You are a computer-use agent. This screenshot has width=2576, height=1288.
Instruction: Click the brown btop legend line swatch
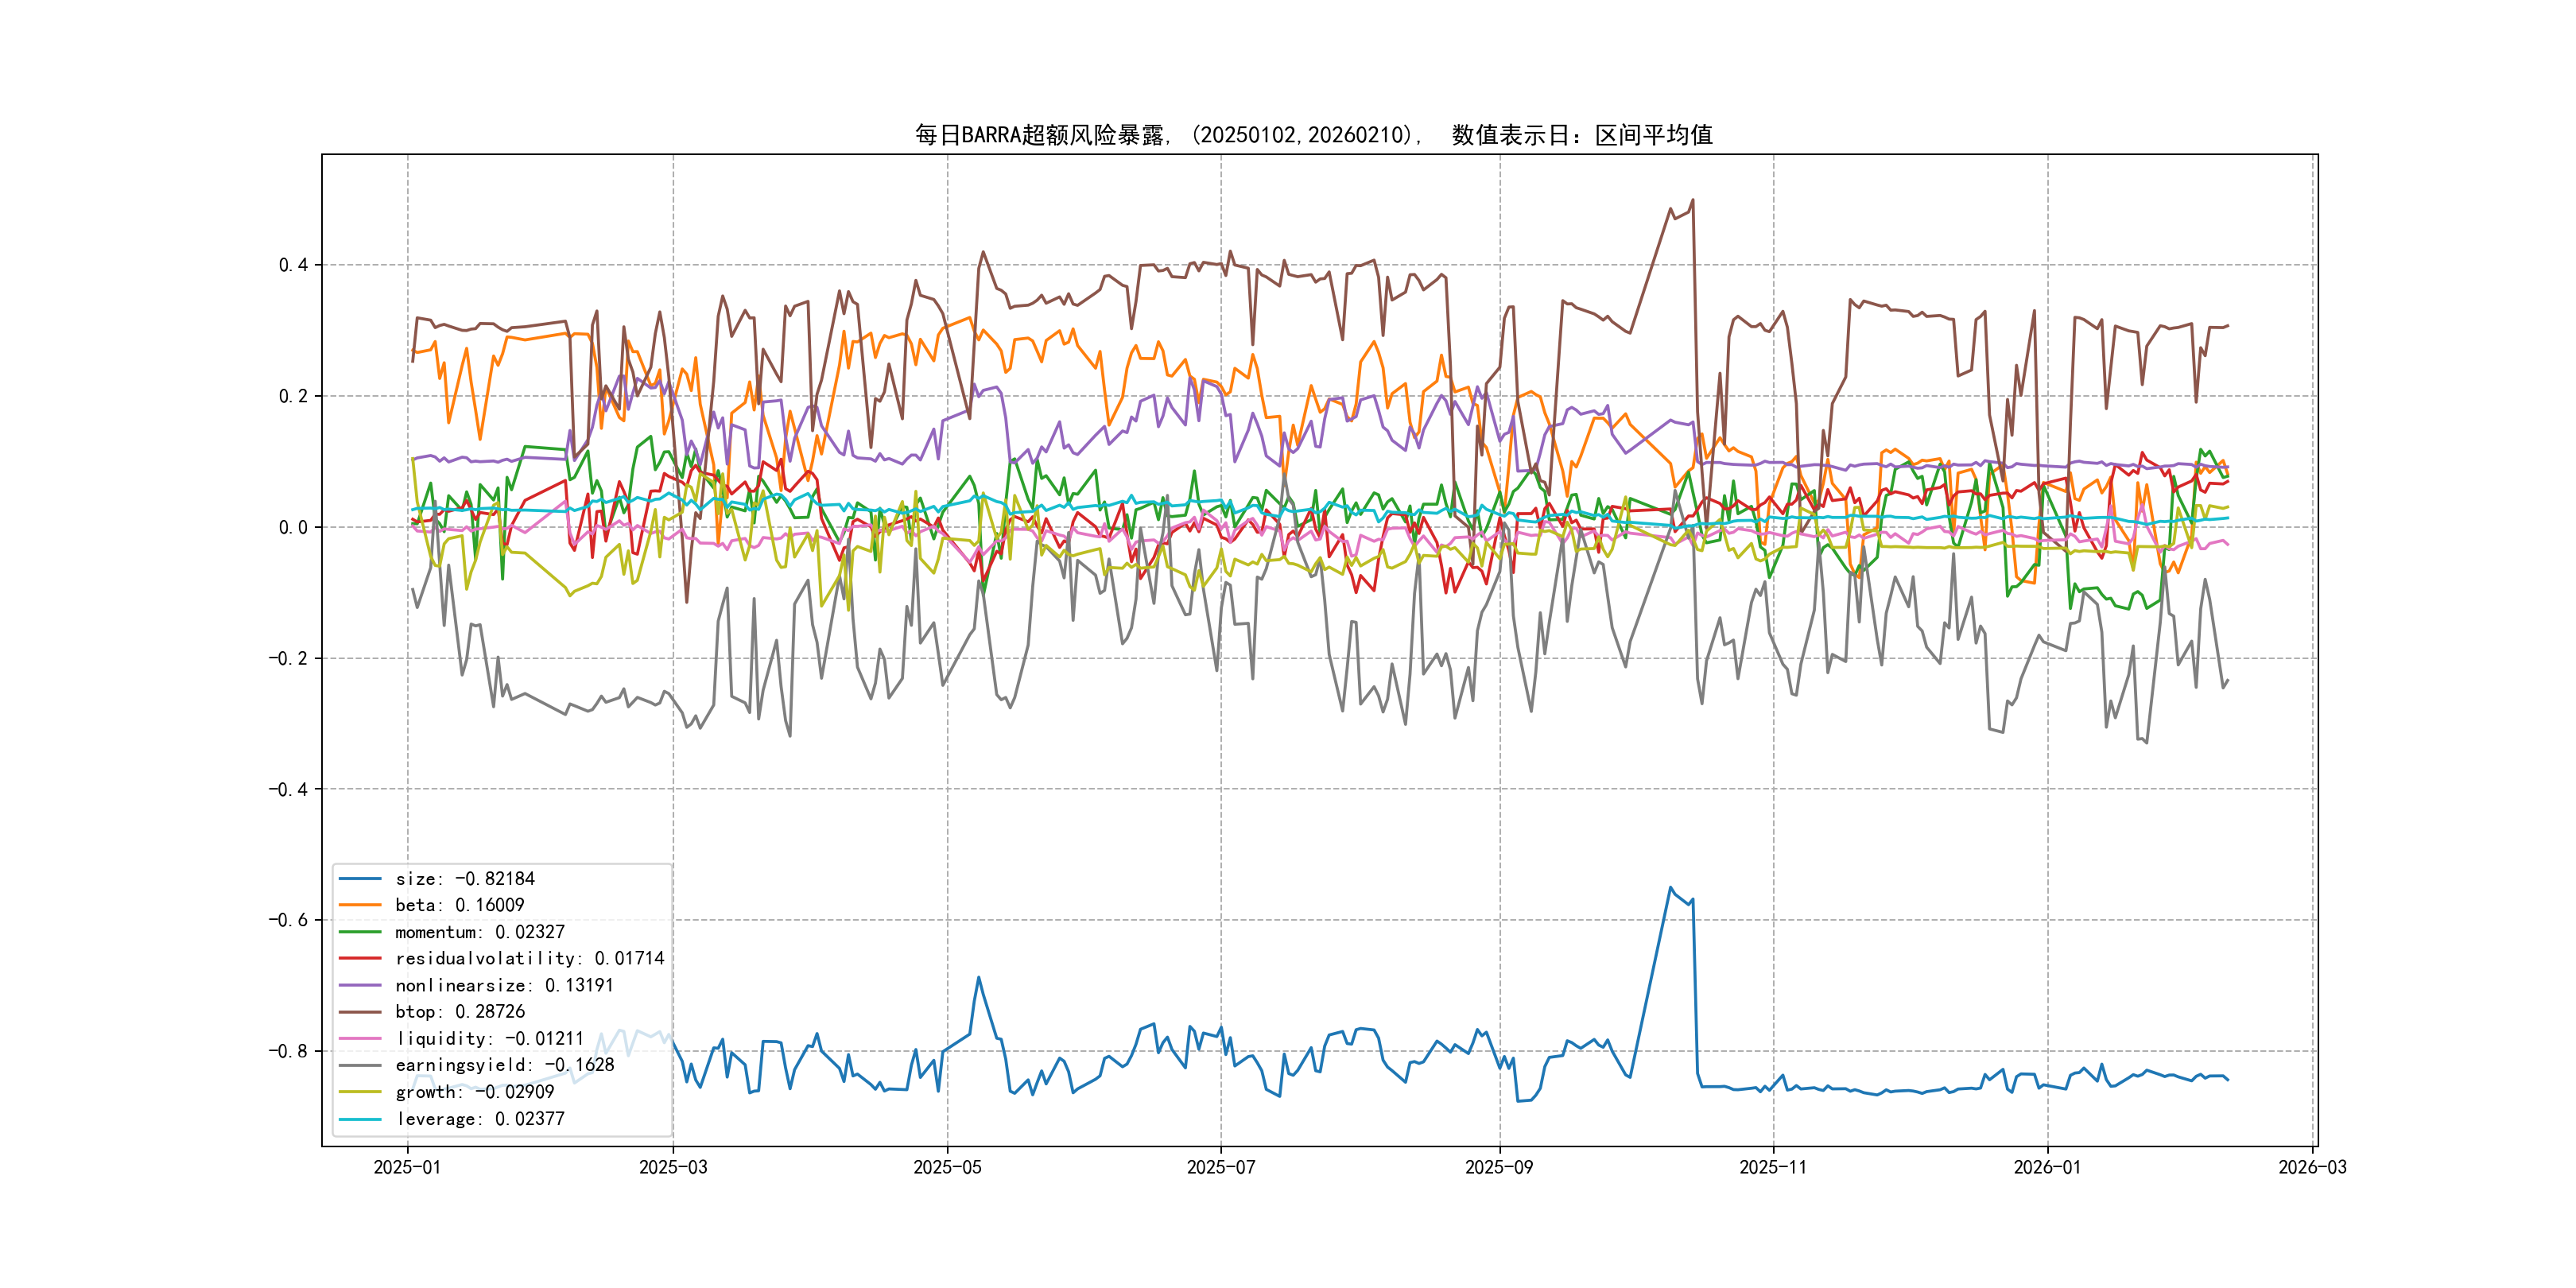point(360,1012)
